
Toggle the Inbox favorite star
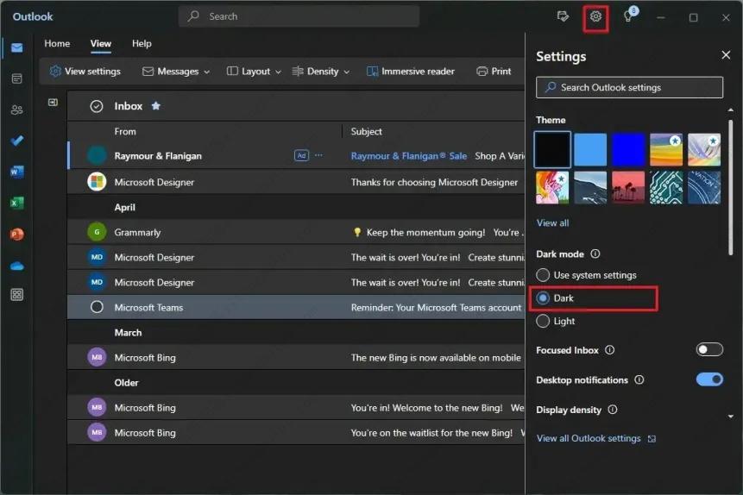coord(156,105)
